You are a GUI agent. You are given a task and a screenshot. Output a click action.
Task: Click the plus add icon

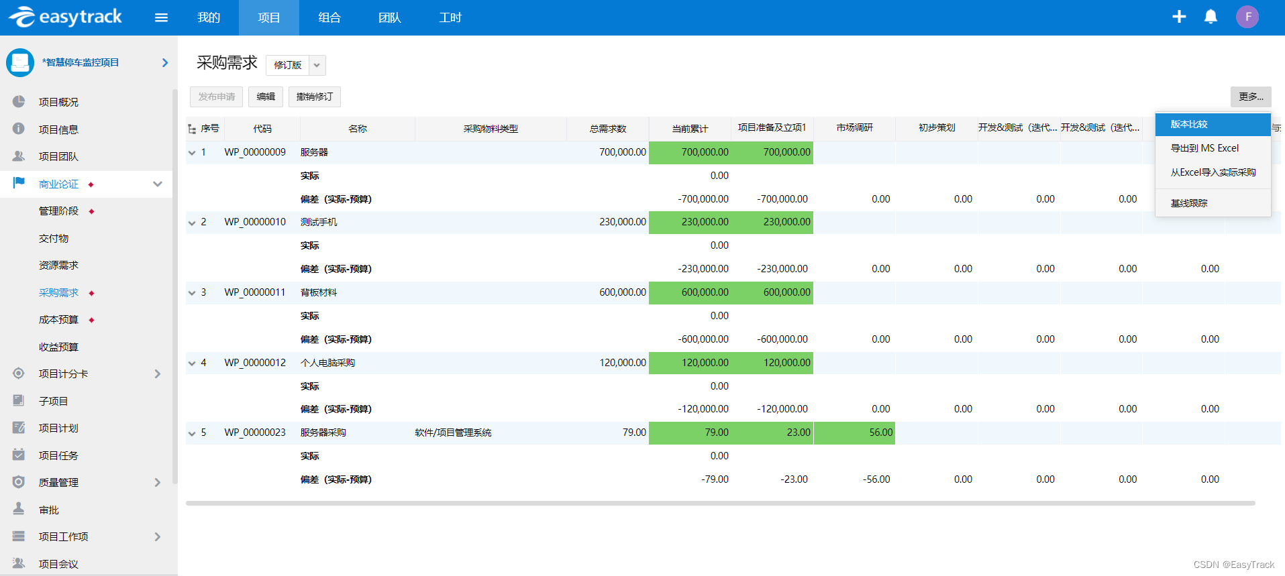click(x=1179, y=17)
